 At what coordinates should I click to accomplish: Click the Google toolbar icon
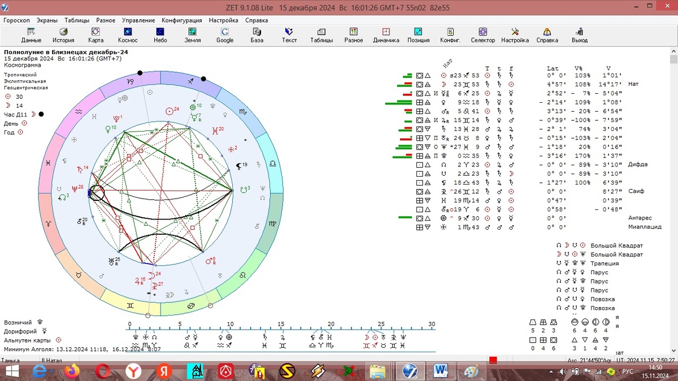(x=225, y=35)
